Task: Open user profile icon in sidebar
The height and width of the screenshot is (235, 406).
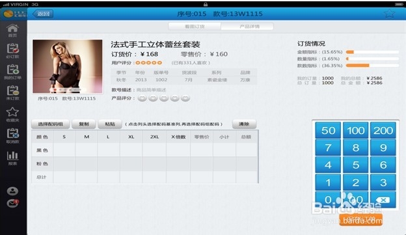Action: coord(12,191)
